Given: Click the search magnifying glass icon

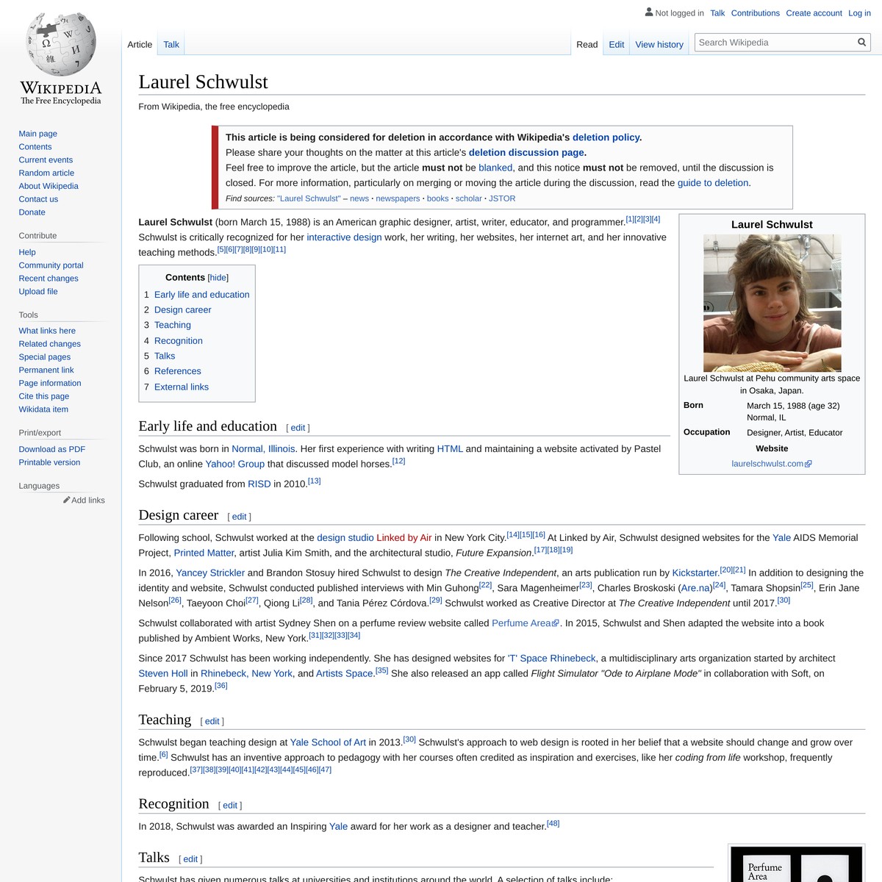Looking at the screenshot, I should coord(861,42).
